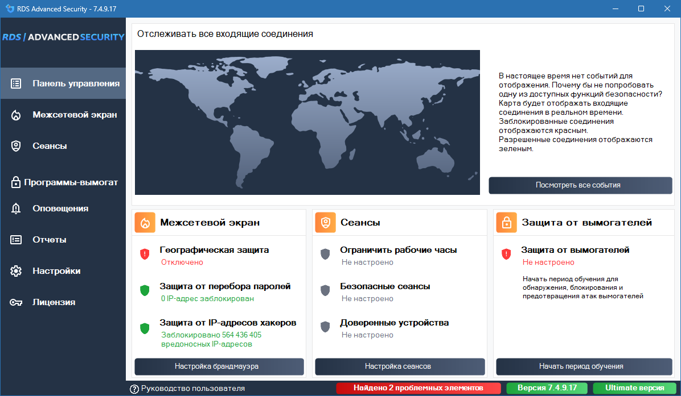The width and height of the screenshot is (681, 396).
Task: Click green shield icon next to Защита от IP-адресов хакеров
Action: pyautogui.click(x=145, y=328)
